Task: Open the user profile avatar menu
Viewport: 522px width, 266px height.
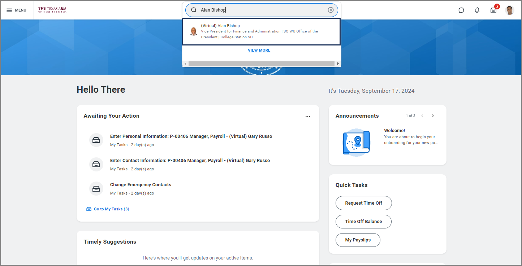Action: [x=509, y=10]
